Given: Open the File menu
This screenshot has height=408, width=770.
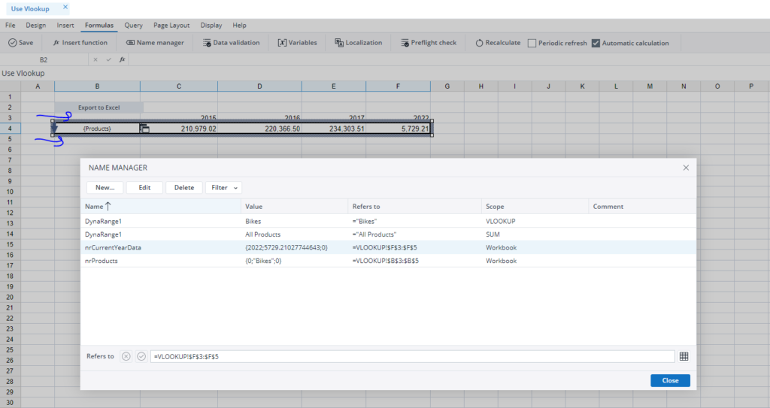Looking at the screenshot, I should pos(11,25).
